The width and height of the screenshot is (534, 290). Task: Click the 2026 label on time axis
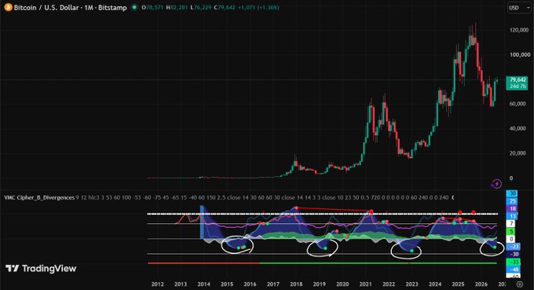[481, 284]
